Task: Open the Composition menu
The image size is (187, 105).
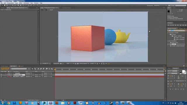Action: click(x=11, y=3)
